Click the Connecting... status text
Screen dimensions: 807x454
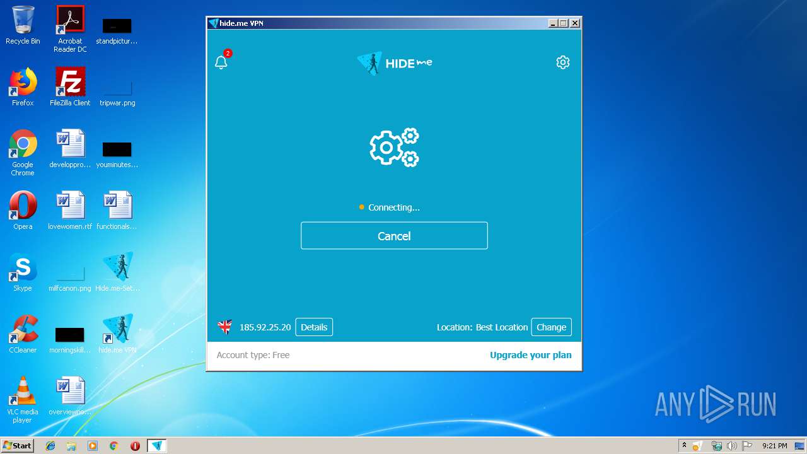(394, 207)
